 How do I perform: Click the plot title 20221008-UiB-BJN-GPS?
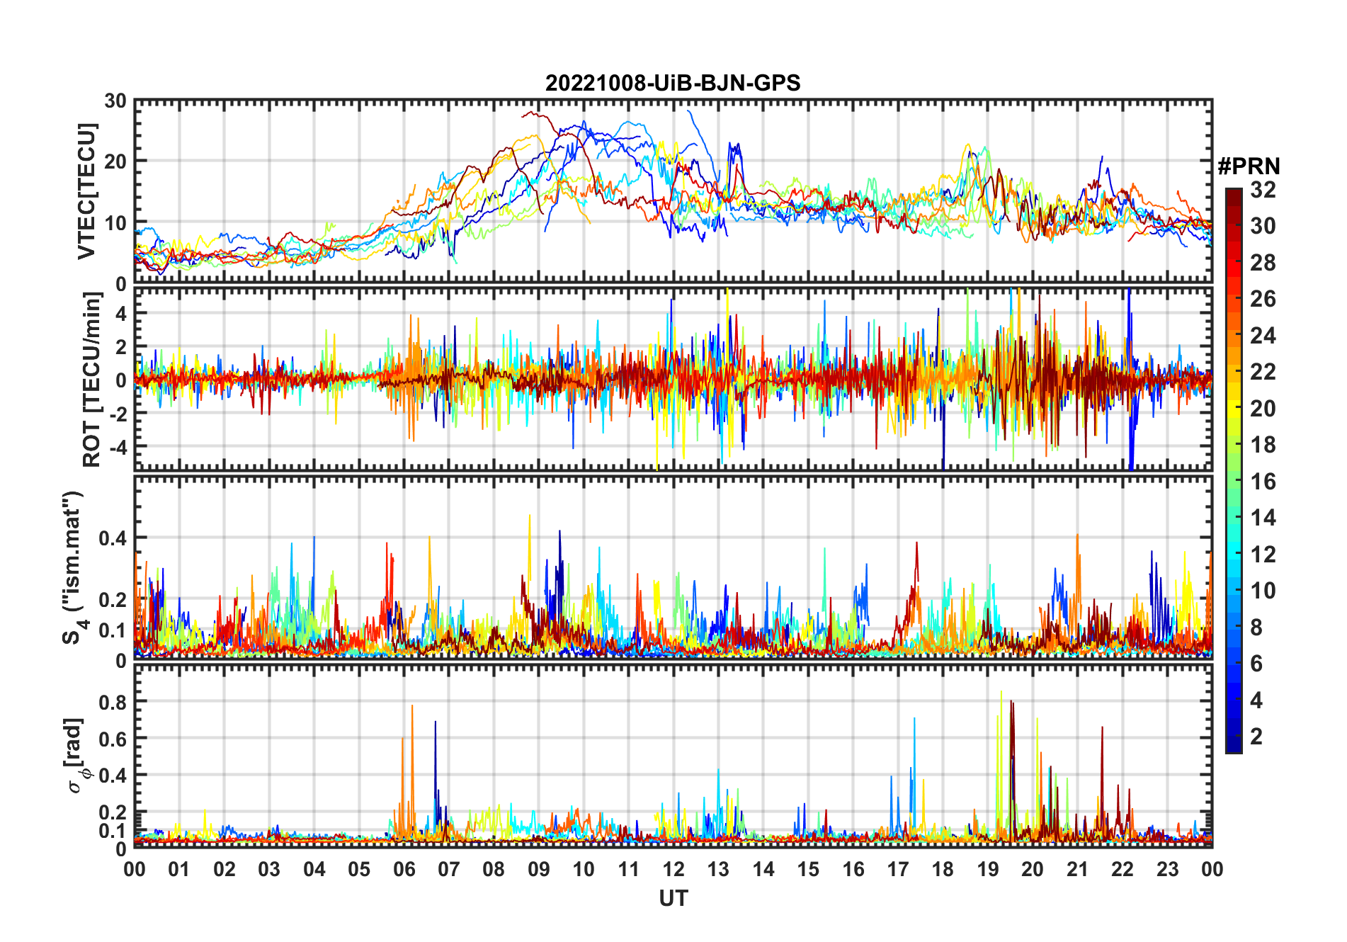tap(673, 84)
